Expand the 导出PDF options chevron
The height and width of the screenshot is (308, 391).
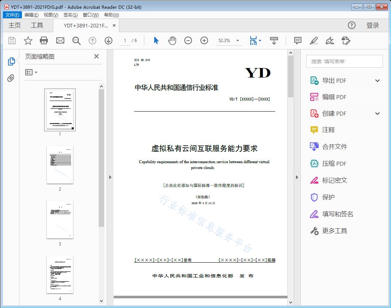click(377, 80)
